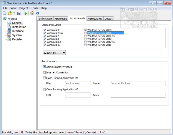Uncheck the Windows 7 checkbox
This screenshot has height=135, width=173.
[x=45, y=36]
